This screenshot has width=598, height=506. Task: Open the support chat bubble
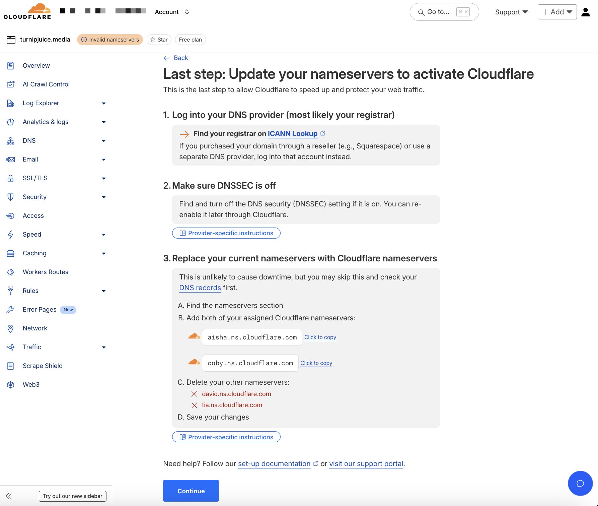[x=580, y=484]
